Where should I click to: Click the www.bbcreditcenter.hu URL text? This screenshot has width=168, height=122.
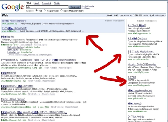click(138, 59)
